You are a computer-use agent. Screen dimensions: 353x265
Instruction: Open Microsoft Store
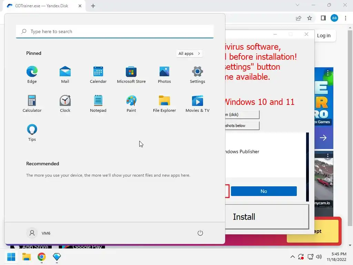(x=131, y=75)
